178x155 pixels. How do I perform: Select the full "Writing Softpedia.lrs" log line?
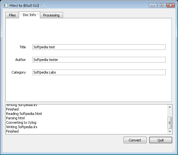click(22, 127)
